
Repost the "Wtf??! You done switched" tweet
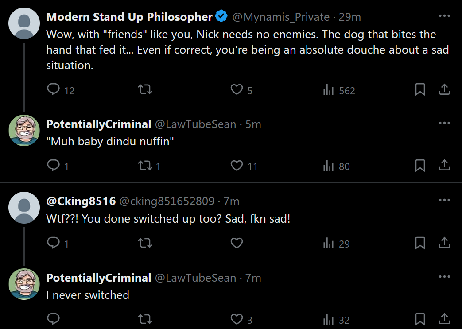145,243
